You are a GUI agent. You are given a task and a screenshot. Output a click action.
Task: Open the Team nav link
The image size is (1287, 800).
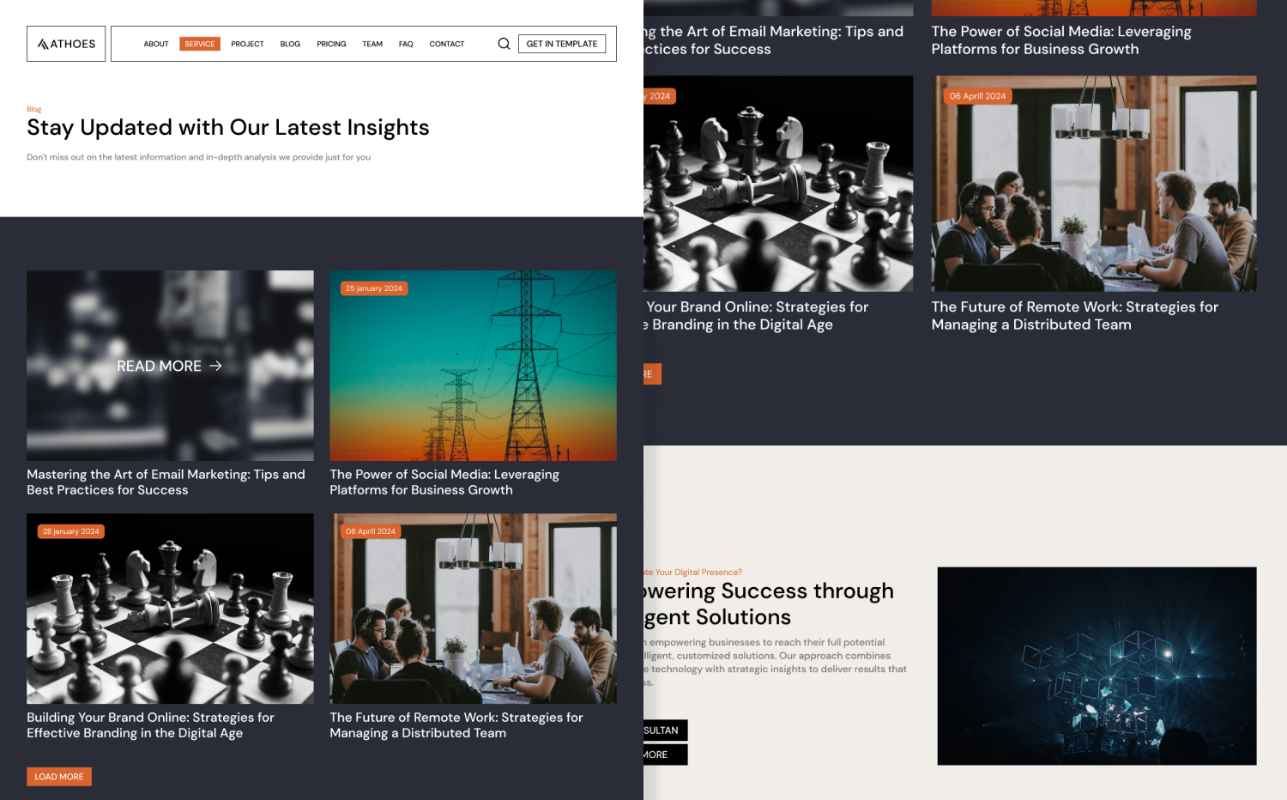tap(372, 44)
